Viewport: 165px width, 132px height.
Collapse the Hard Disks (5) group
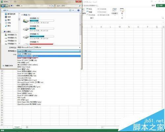coord(22,15)
